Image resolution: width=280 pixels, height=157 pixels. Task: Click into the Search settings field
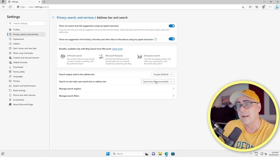point(26,23)
